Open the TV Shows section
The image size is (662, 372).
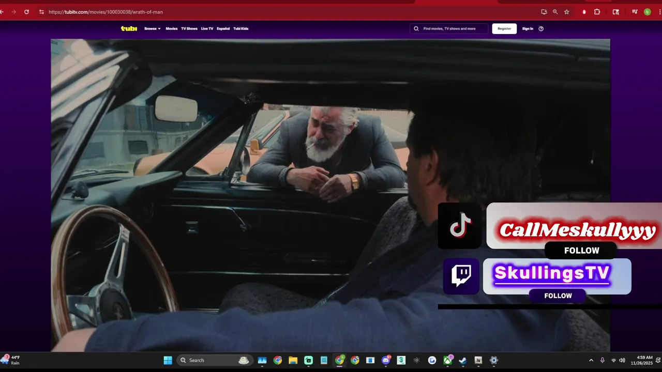click(x=189, y=29)
